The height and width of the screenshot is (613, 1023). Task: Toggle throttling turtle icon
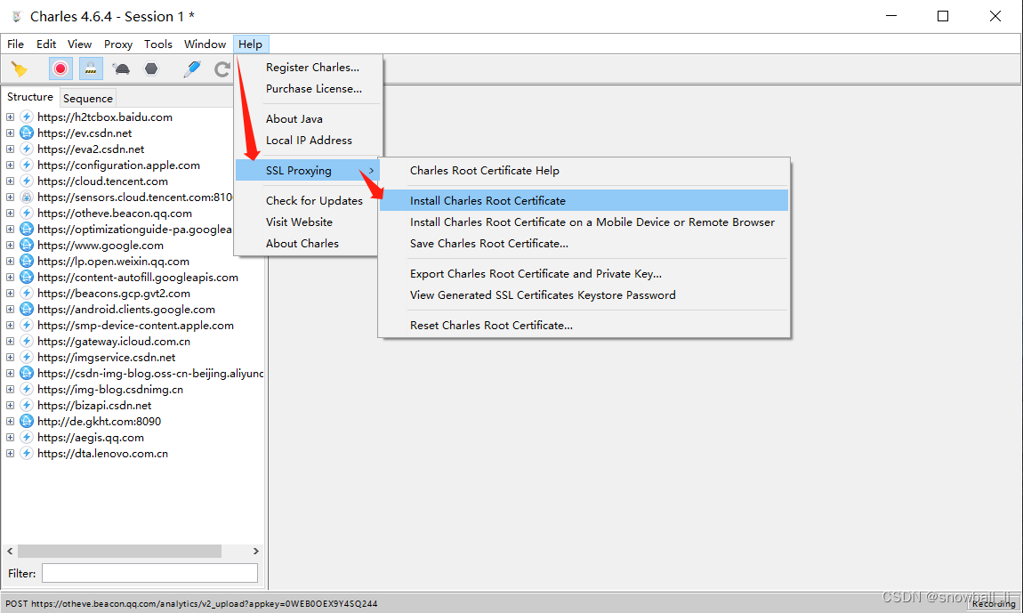coord(121,69)
